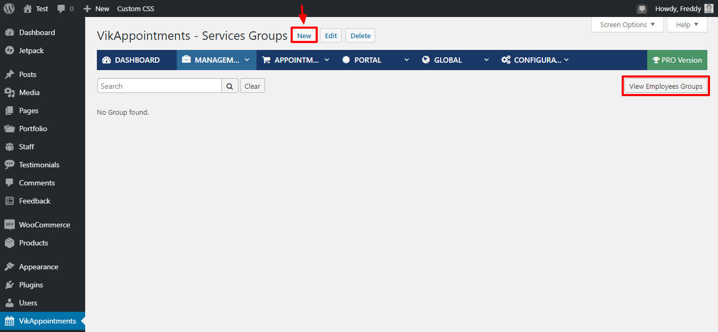Click the Staff group icon
The image size is (718, 332).
(10, 147)
